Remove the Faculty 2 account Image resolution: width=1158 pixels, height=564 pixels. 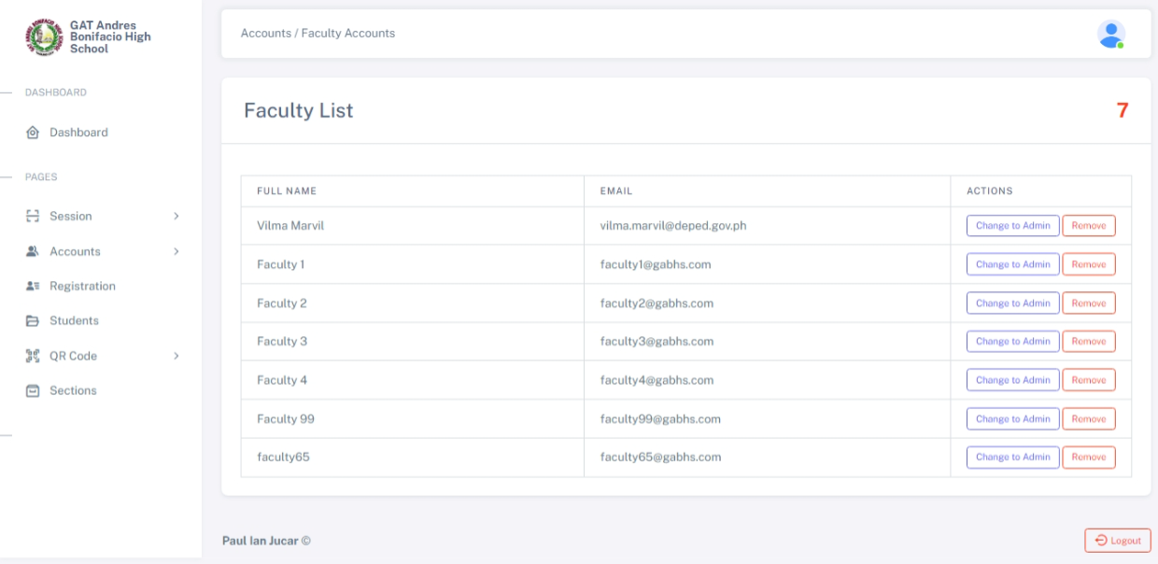[1089, 303]
